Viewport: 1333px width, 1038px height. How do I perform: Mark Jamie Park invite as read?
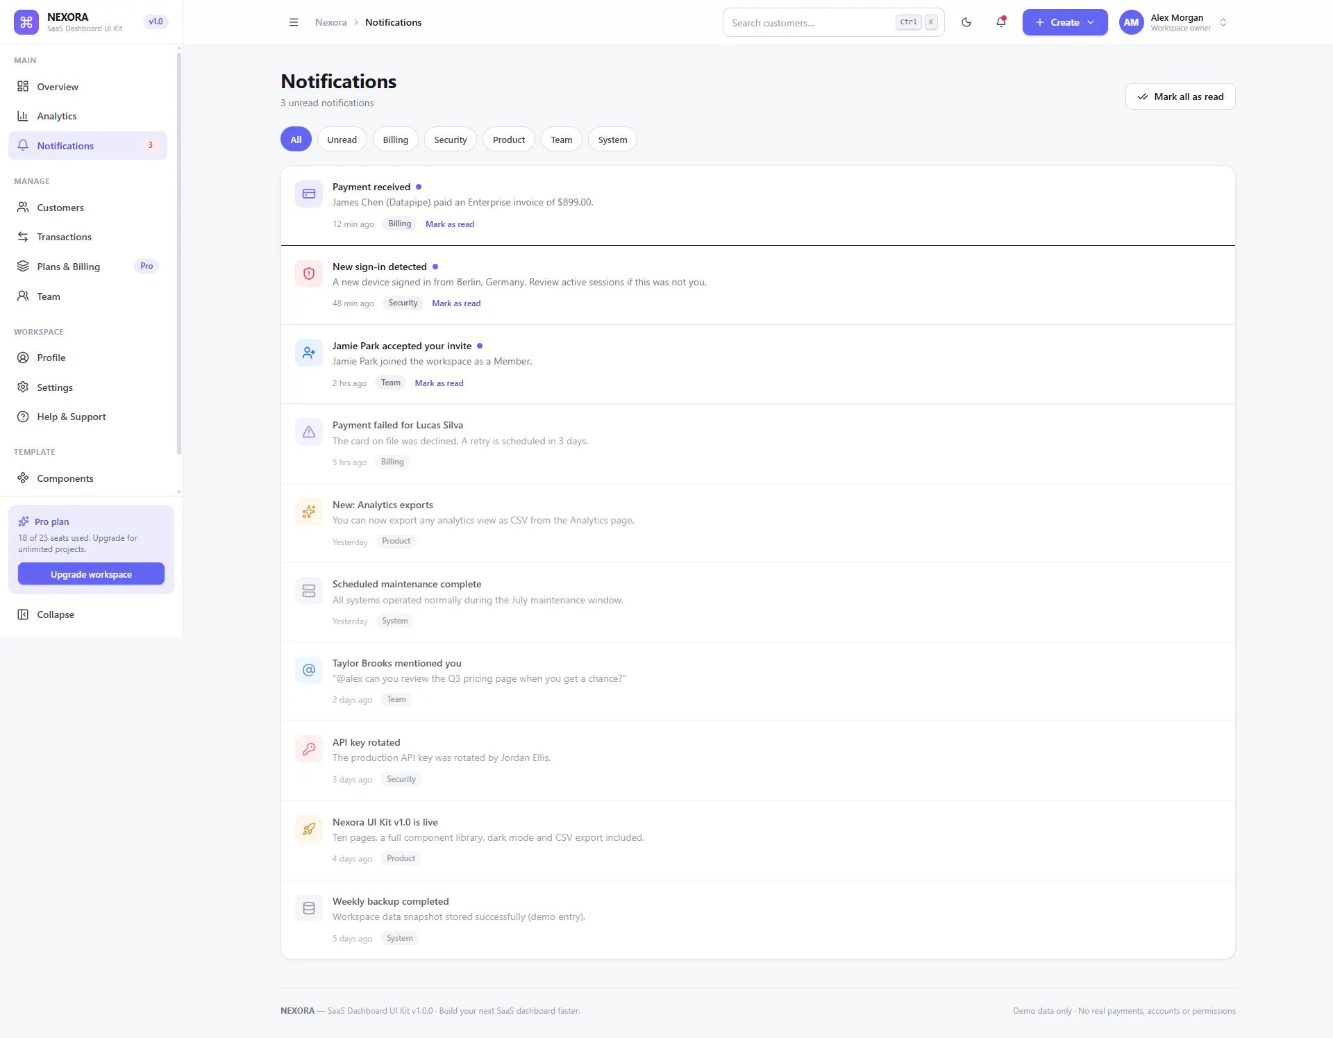[439, 383]
